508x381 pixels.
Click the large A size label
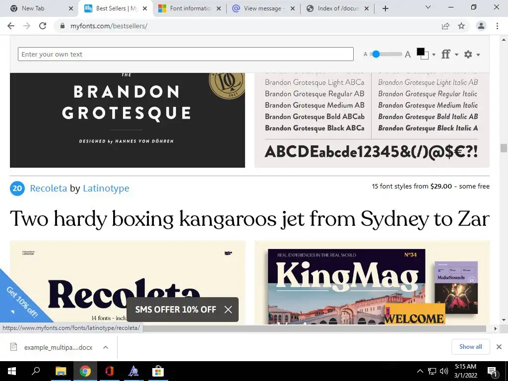pos(408,55)
